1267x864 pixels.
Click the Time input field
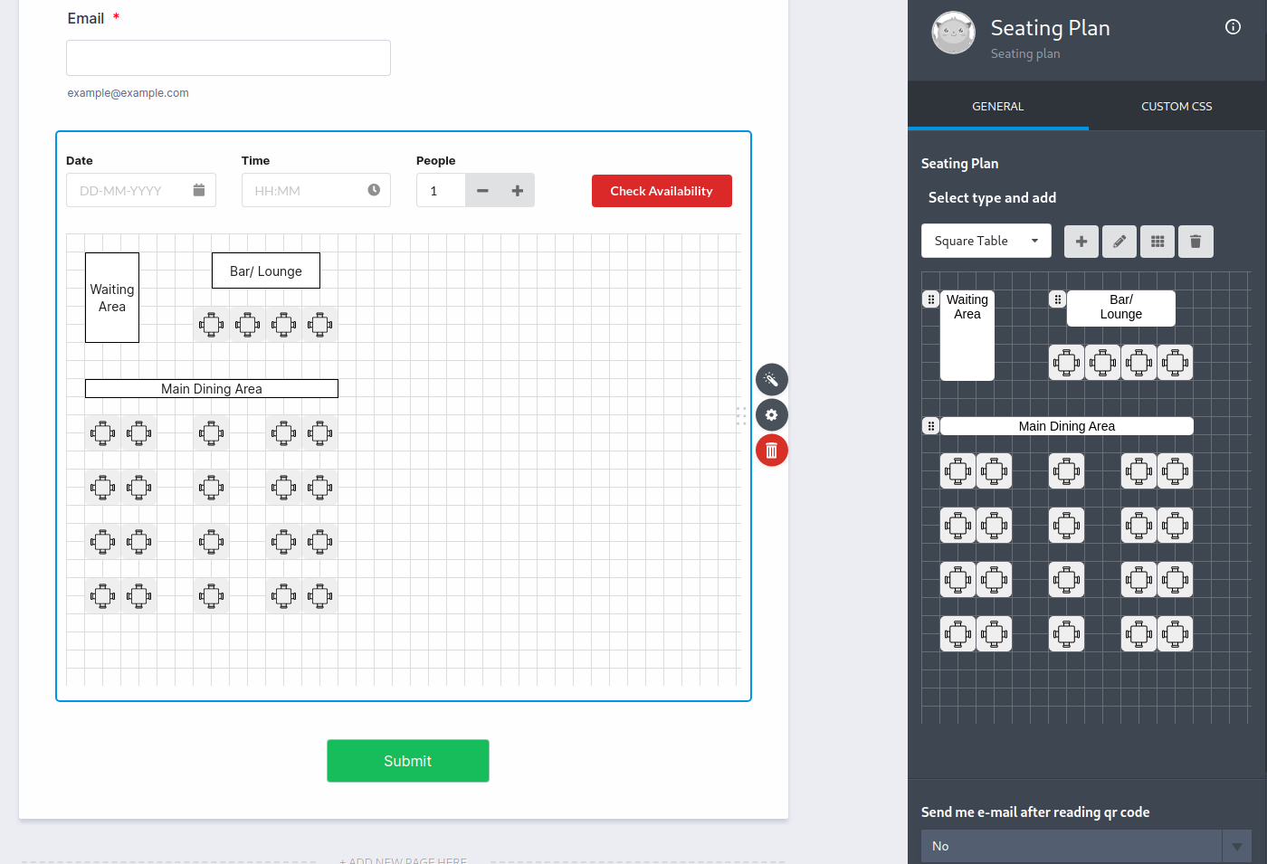point(316,190)
